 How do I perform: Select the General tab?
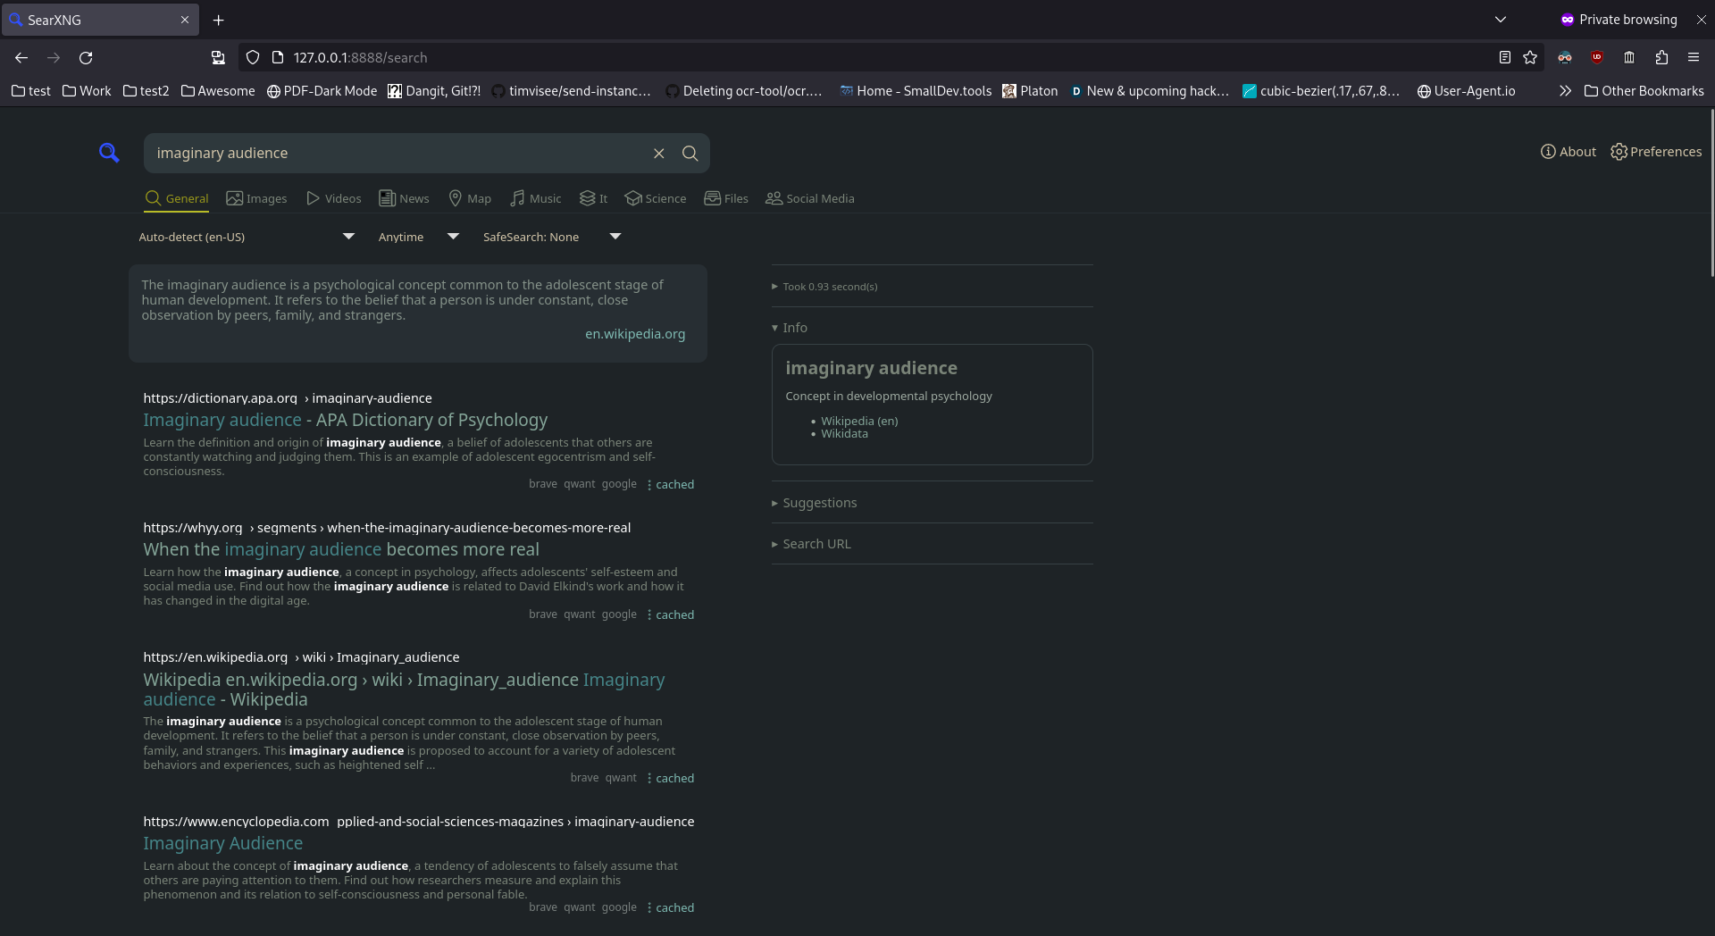click(177, 198)
